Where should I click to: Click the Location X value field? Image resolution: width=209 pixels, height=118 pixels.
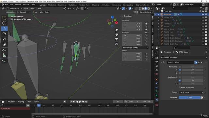click(x=132, y=24)
